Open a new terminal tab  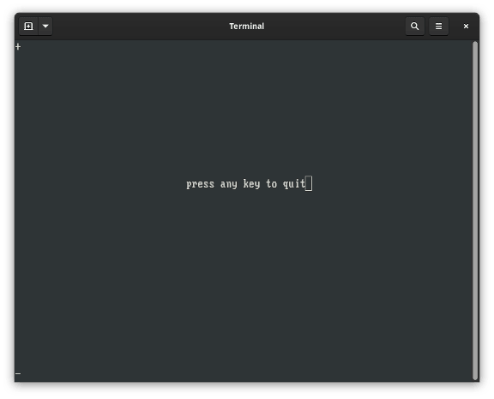coord(28,26)
